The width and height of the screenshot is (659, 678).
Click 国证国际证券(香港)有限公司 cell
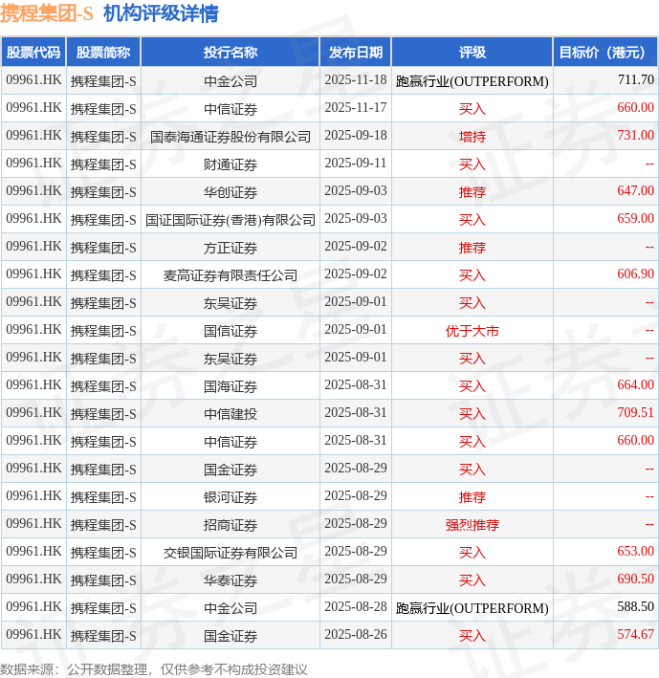pyautogui.click(x=231, y=220)
